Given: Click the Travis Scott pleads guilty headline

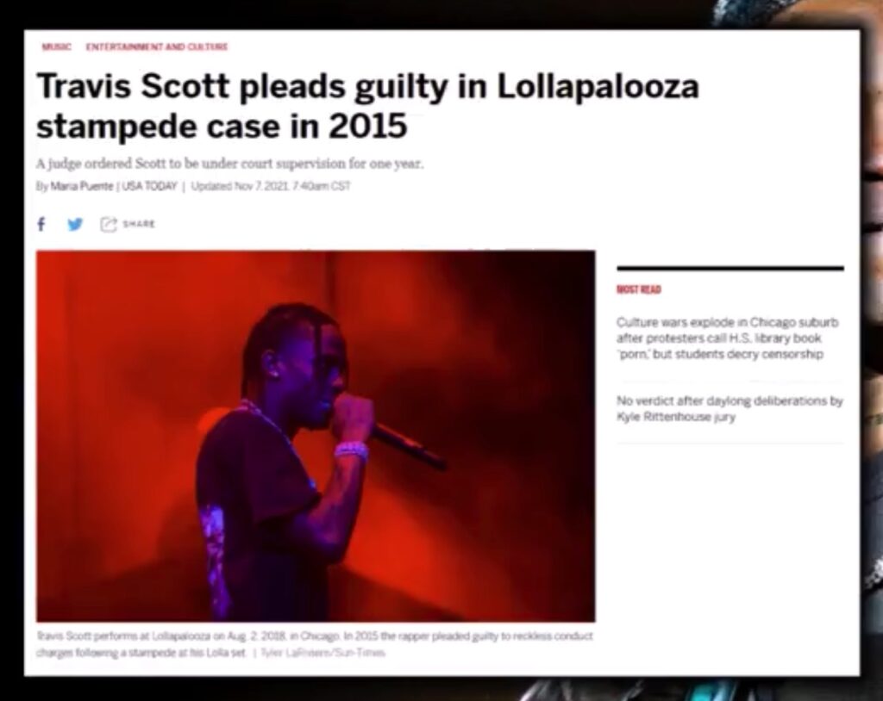Looking at the screenshot, I should tap(367, 106).
